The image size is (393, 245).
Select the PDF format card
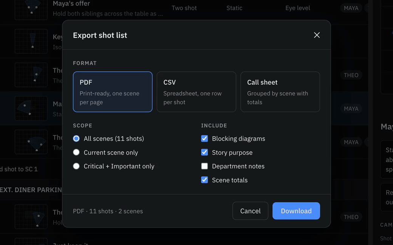click(113, 92)
